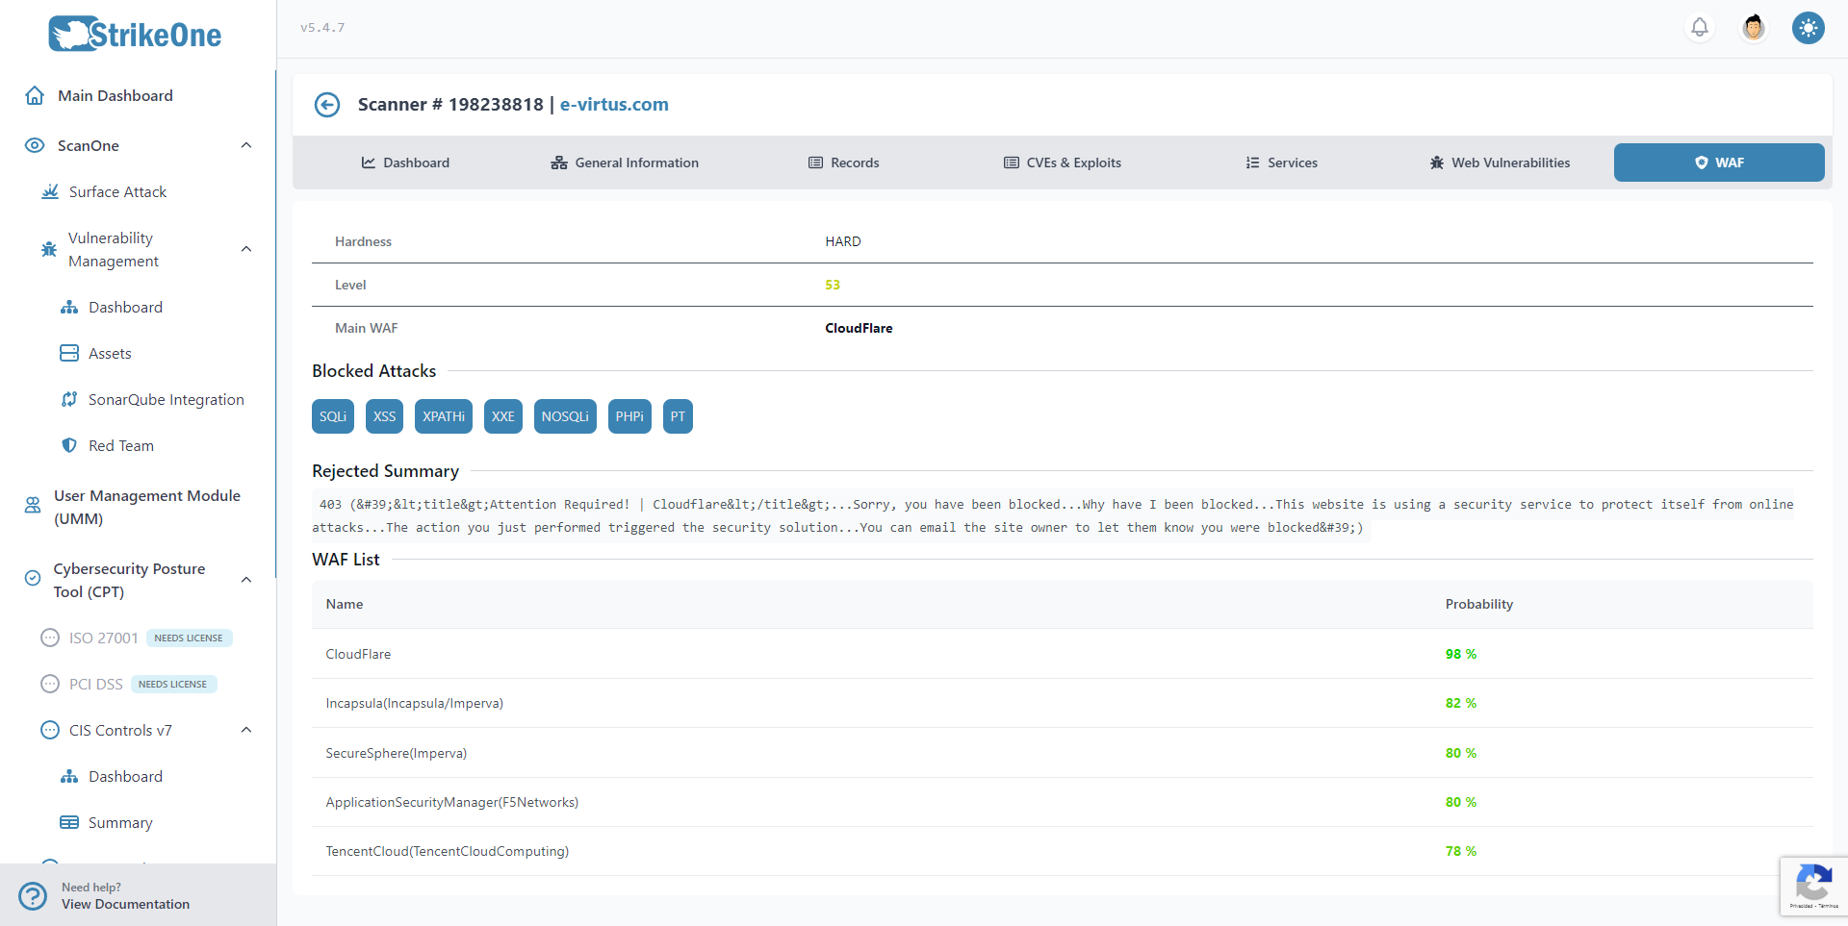1848x926 pixels.
Task: Open Dashboard under Vulnerability Management
Action: click(125, 307)
